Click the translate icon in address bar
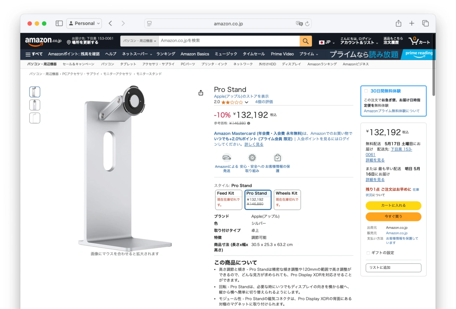The height and width of the screenshot is (309, 456). coord(299,24)
